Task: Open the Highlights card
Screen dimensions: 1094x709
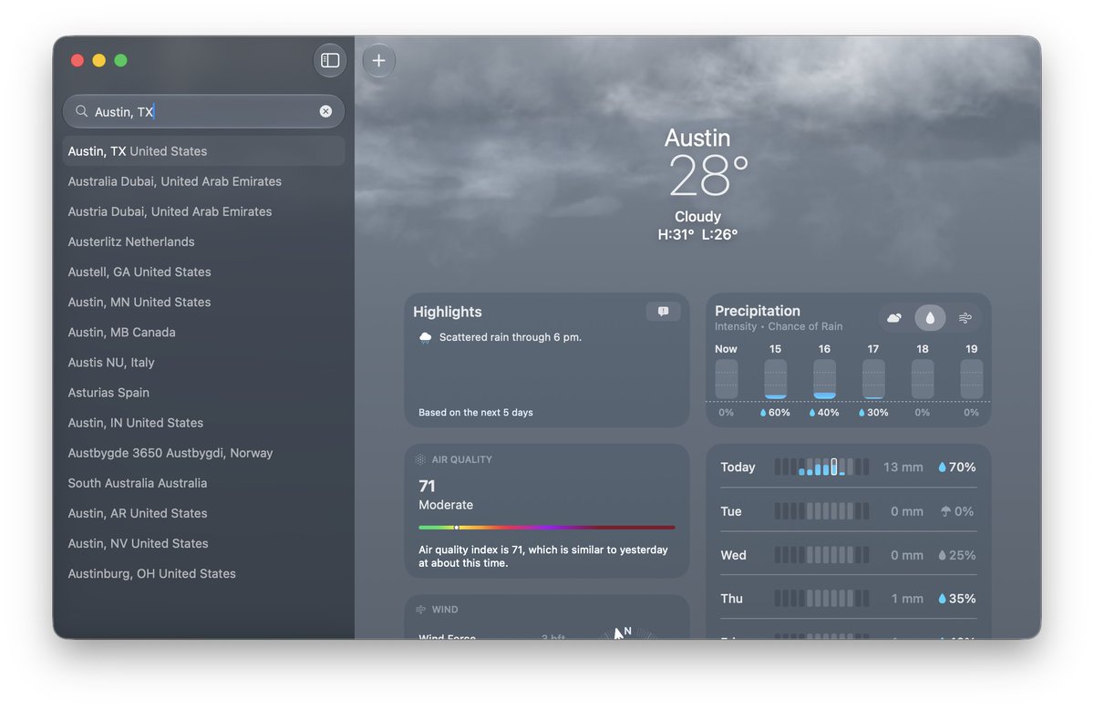Action: coord(547,360)
